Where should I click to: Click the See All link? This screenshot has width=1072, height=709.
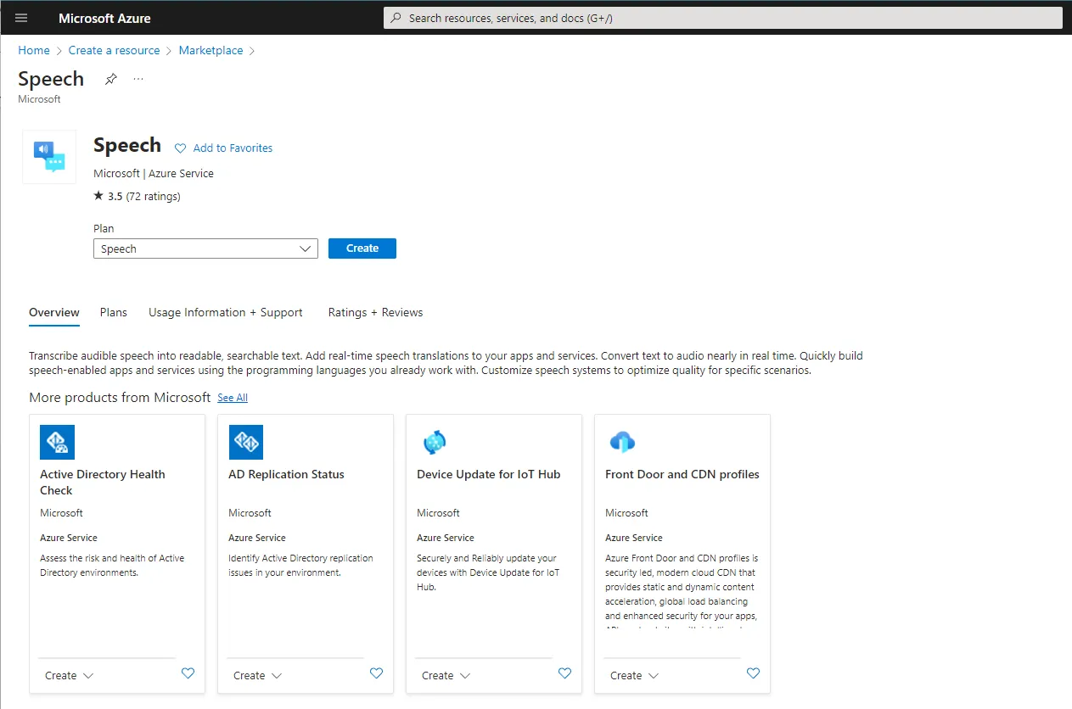(233, 398)
